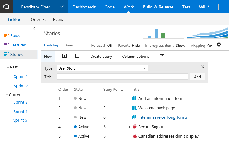Click the Epics backlog icon
Screen dimensions: 229x142
tap(7, 35)
